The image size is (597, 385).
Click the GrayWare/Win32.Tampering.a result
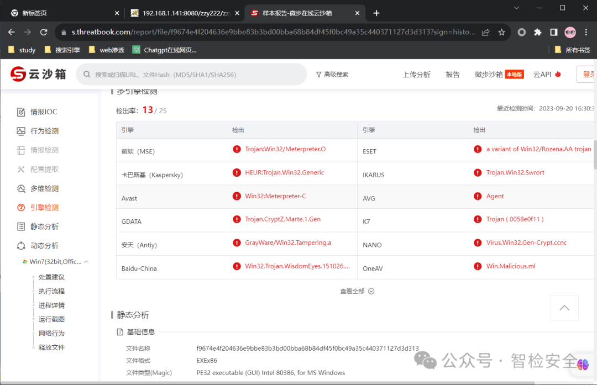click(288, 242)
